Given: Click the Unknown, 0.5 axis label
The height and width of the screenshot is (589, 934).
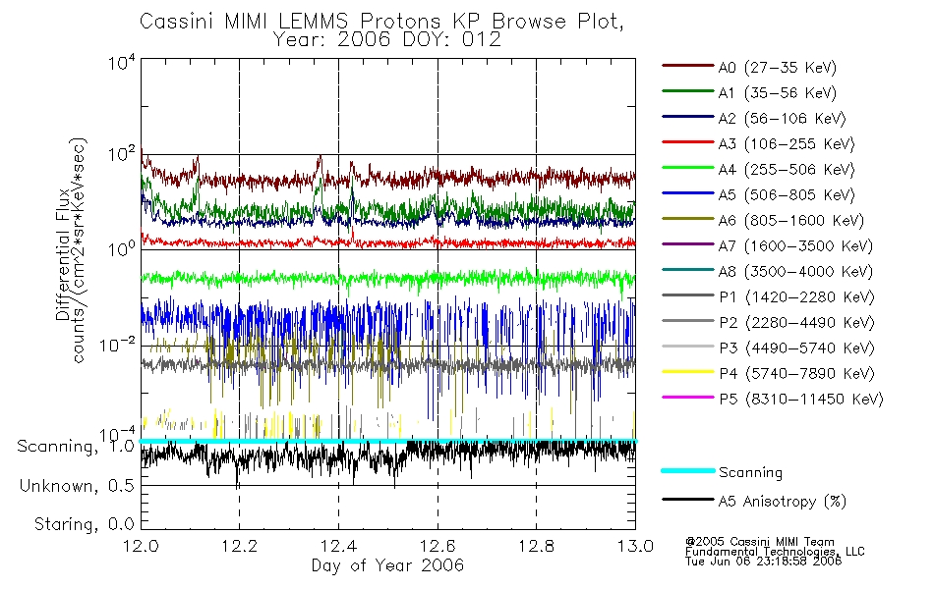Looking at the screenshot, I should [x=77, y=486].
